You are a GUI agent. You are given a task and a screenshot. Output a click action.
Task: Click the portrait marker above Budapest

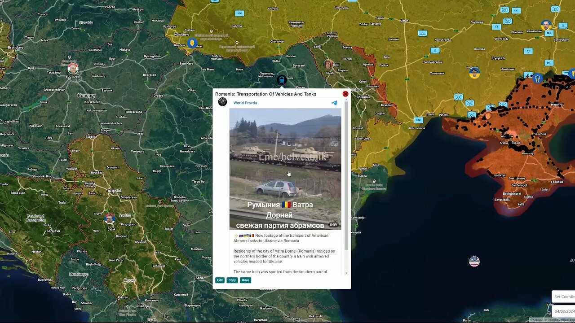point(73,68)
